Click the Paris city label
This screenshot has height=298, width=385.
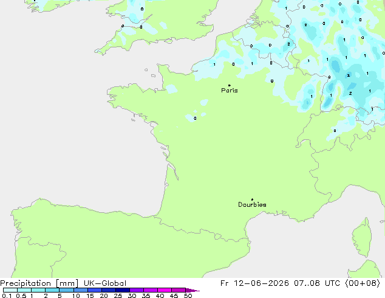(230, 91)
